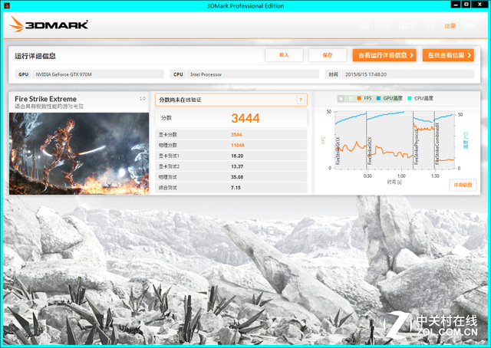Screen dimensions: 491x348
Task: Minimize the 3DMark Professional Edition window
Action: pos(456,5)
